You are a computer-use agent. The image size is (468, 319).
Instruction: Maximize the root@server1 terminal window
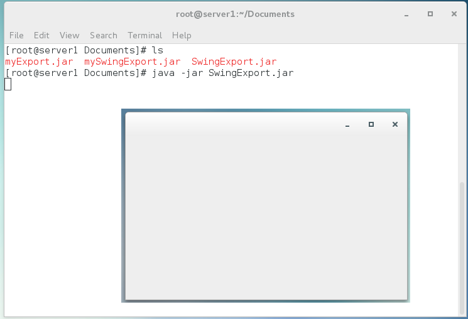[x=430, y=14]
